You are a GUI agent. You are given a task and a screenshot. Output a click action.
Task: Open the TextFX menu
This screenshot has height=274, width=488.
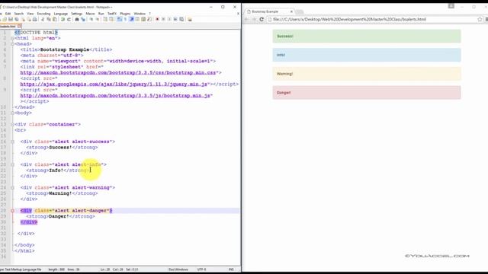112,14
